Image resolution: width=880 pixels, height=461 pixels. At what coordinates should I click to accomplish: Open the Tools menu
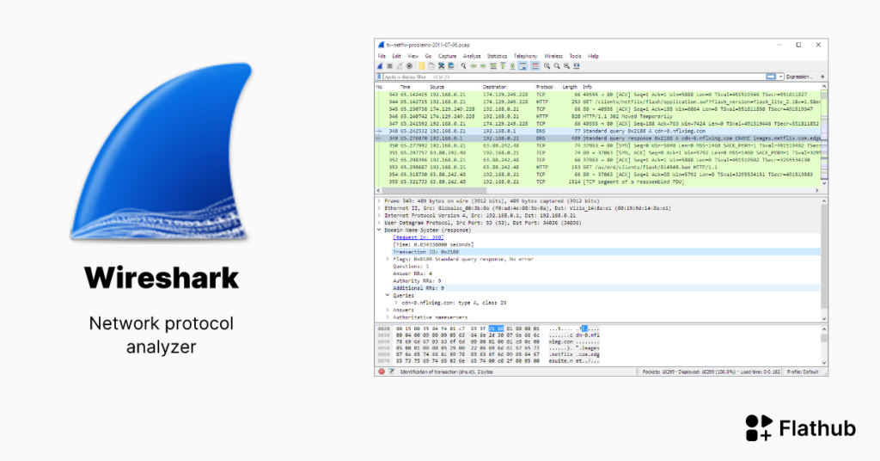pyautogui.click(x=575, y=56)
